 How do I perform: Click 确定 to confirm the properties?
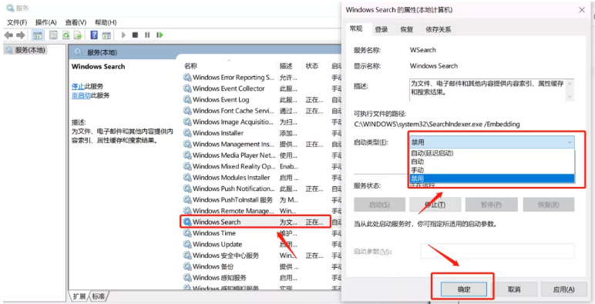click(464, 289)
